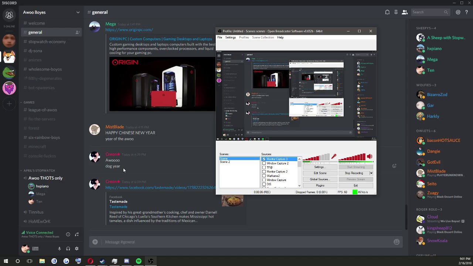
Task: Click the Global Sources button
Action: [x=320, y=179]
